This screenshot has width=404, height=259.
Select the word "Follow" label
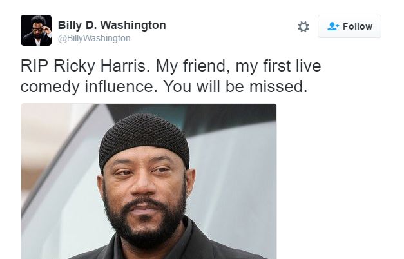[358, 26]
